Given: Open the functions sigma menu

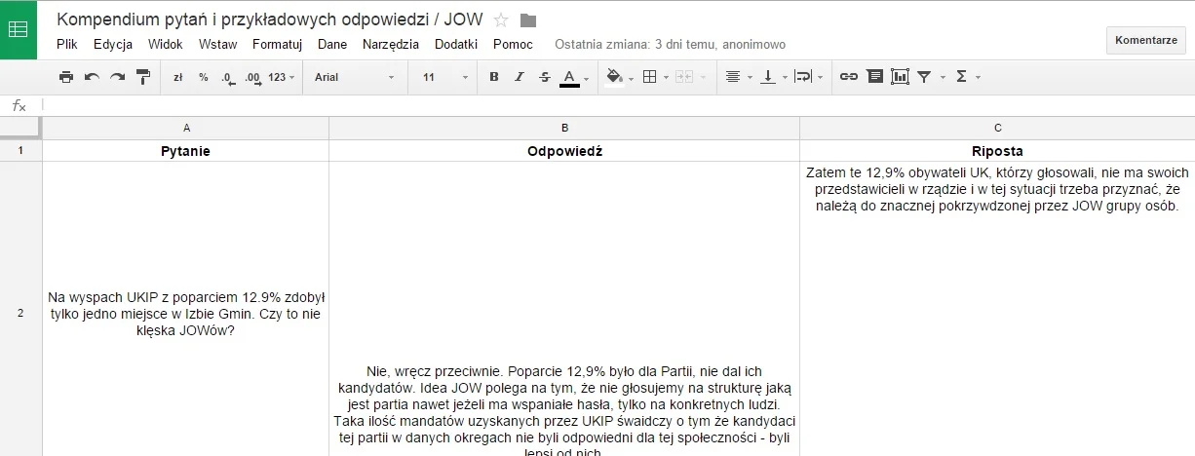Looking at the screenshot, I should pos(967,77).
